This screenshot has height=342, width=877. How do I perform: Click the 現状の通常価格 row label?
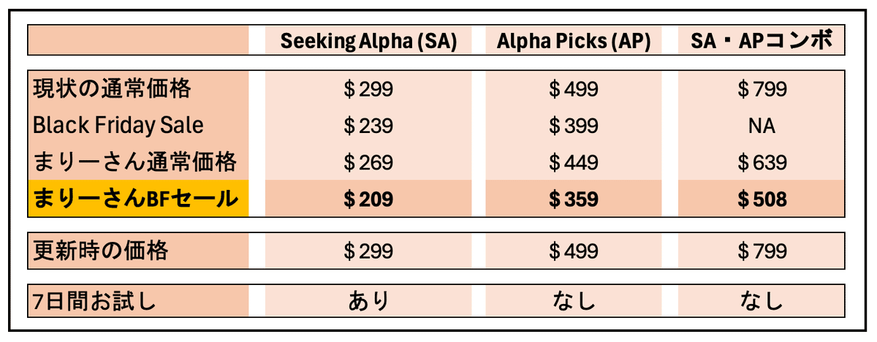112,89
